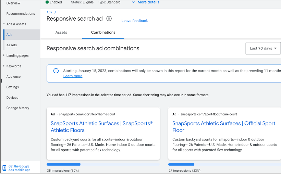Open Settings in the sidebar
This screenshot has width=281, height=174.
point(13,87)
